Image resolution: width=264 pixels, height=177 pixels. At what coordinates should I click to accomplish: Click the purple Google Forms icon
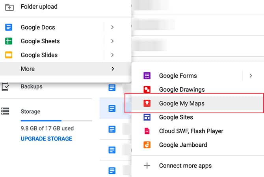point(147,76)
